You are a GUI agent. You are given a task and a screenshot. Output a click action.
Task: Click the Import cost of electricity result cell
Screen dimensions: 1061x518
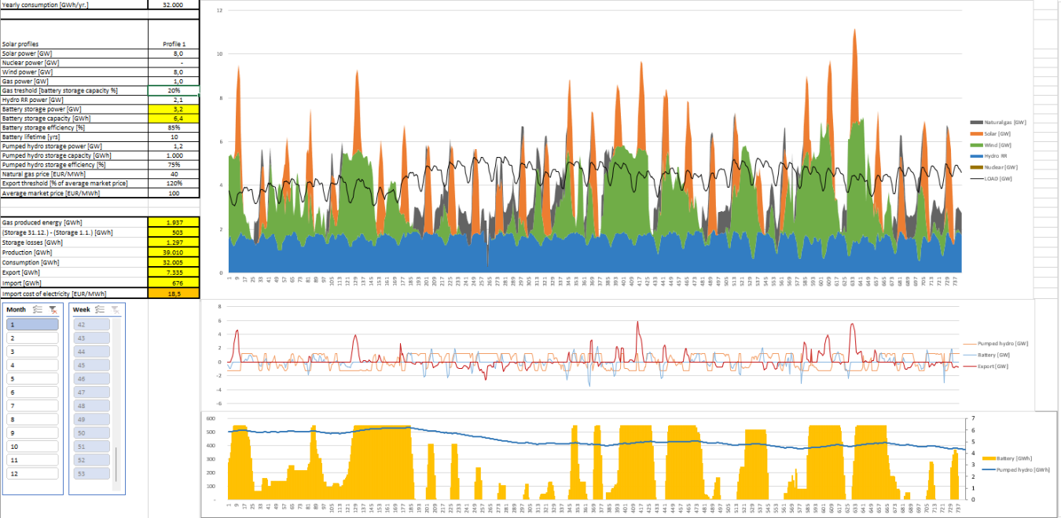[x=173, y=293]
